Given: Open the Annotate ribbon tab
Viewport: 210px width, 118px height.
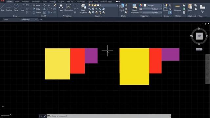Looking at the screenshot, I should coord(26,2).
